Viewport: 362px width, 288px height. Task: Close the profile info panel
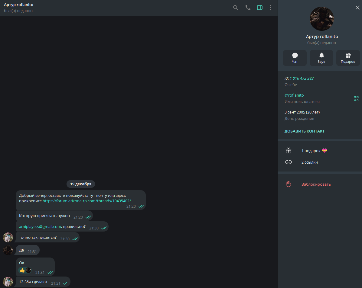(x=357, y=8)
